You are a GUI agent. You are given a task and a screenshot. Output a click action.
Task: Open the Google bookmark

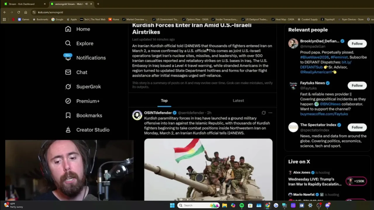pos(57,20)
